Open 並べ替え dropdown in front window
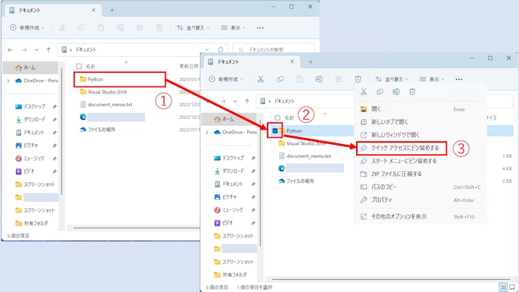 [x=392, y=79]
